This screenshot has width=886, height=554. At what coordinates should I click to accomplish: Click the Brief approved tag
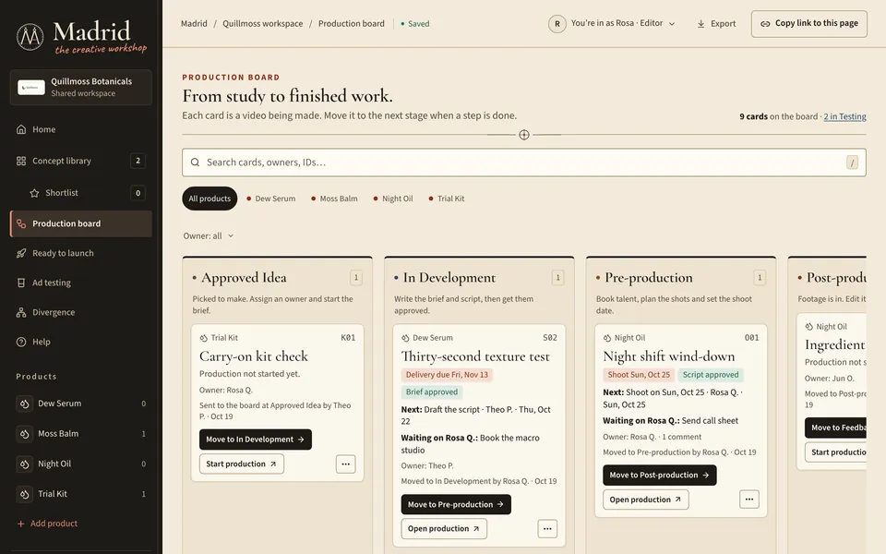pyautogui.click(x=432, y=391)
